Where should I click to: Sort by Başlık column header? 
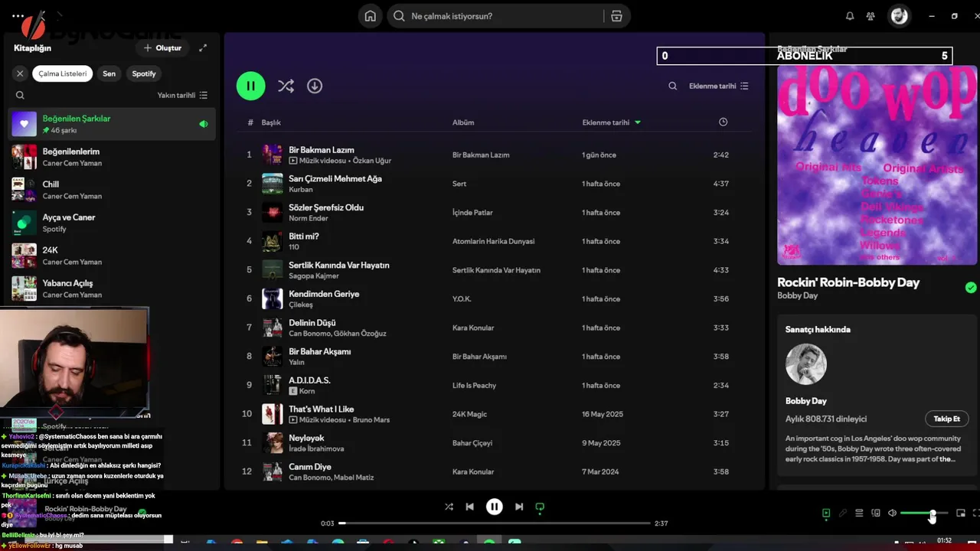point(271,122)
